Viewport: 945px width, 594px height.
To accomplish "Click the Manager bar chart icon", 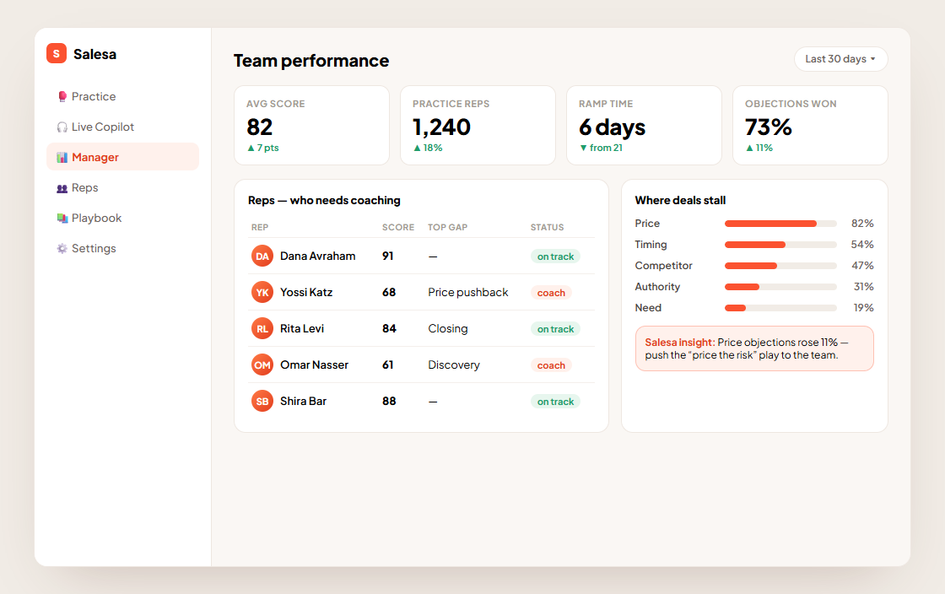I will [x=62, y=157].
